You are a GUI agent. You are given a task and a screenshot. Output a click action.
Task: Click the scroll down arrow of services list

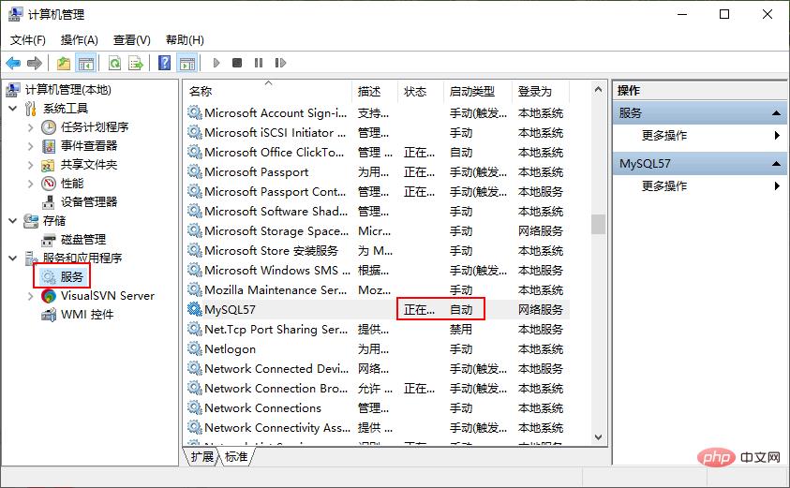coord(598,437)
